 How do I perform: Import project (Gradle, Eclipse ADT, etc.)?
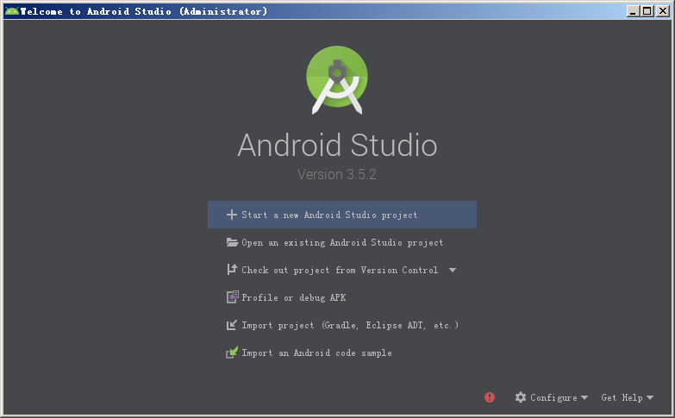click(x=341, y=325)
